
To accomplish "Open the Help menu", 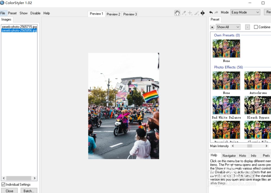I will coord(47,13).
